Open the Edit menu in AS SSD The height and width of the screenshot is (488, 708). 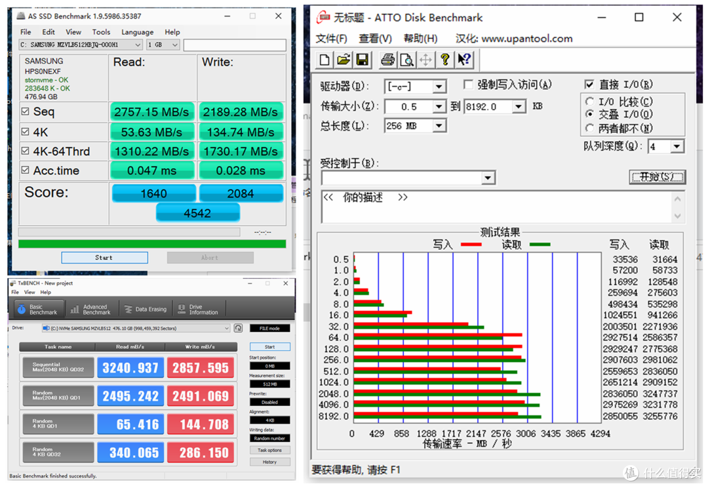coord(49,32)
